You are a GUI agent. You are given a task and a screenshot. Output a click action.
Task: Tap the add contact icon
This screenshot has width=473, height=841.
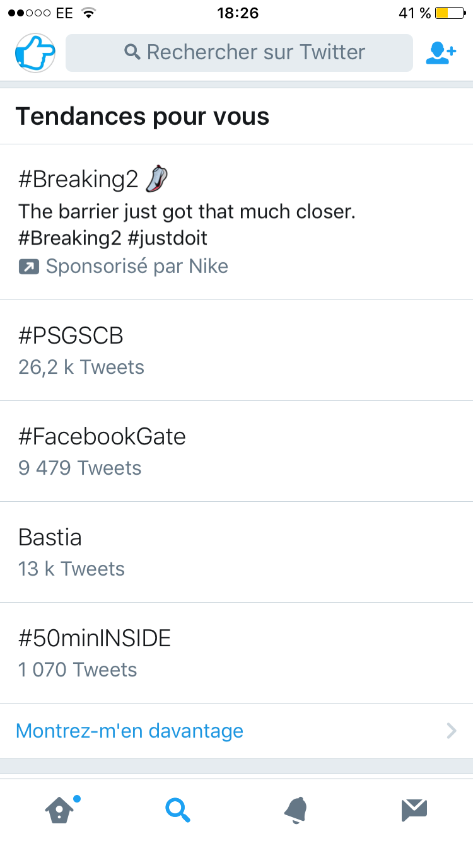pyautogui.click(x=440, y=53)
